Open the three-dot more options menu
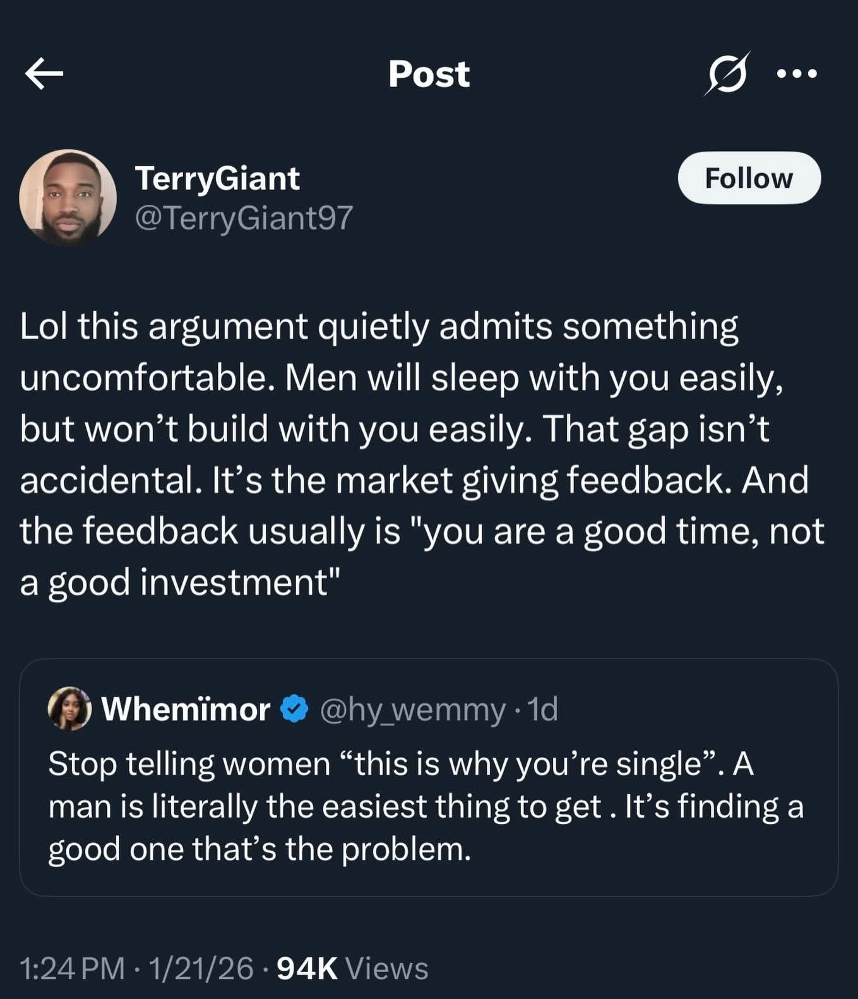Image resolution: width=858 pixels, height=999 pixels. coord(797,74)
